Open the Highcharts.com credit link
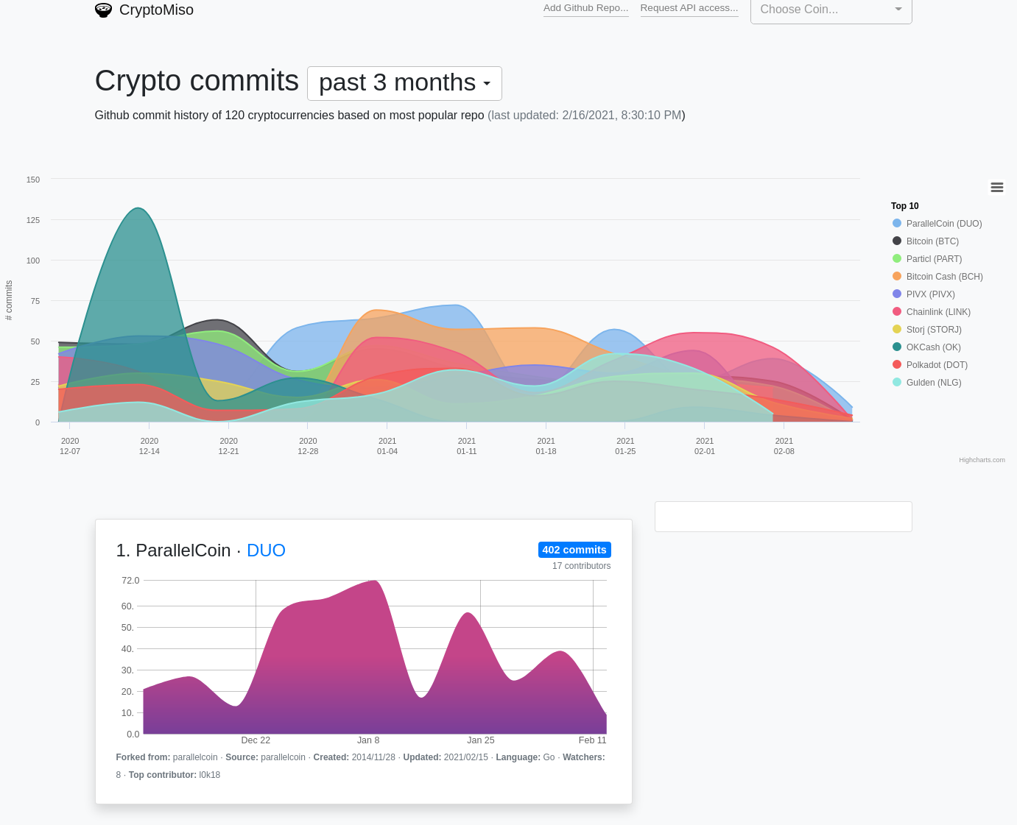Screen dimensions: 1017x825 tap(982, 460)
